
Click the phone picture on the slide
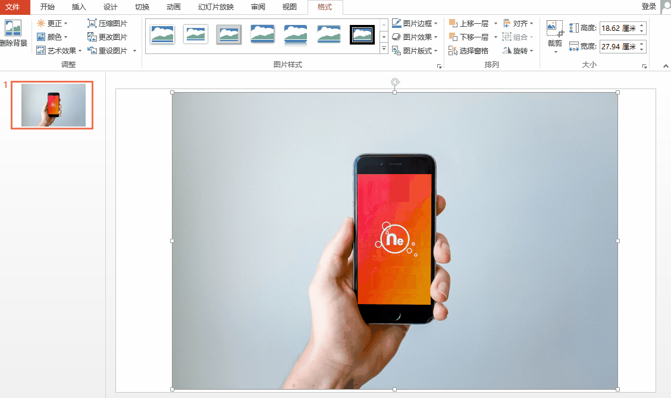tap(394, 241)
